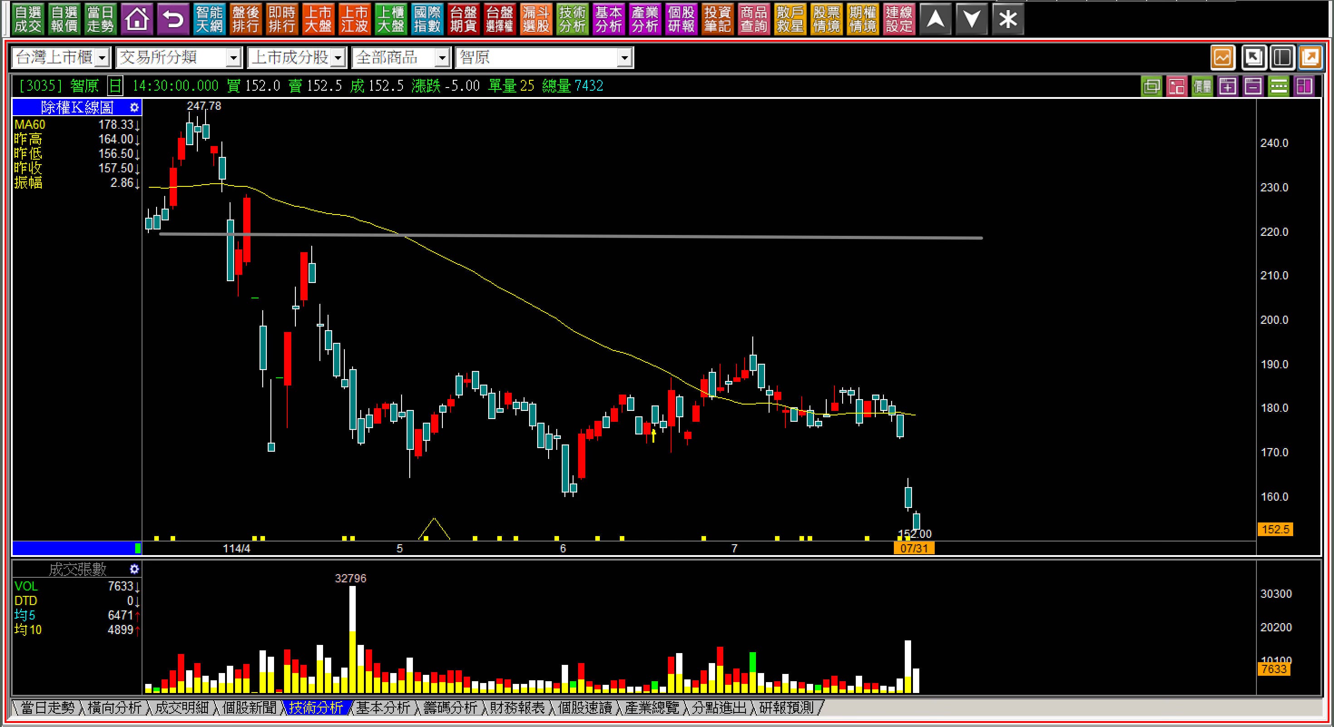
Task: Switch to the 基本分析 bottom tab
Action: (x=383, y=707)
